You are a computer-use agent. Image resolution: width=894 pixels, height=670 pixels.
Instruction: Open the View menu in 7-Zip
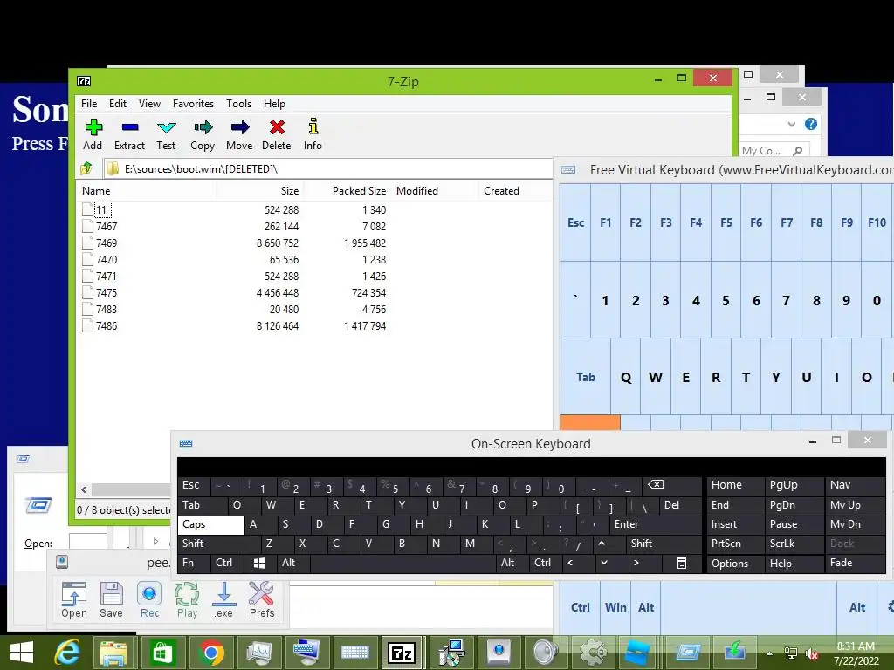pyautogui.click(x=149, y=104)
